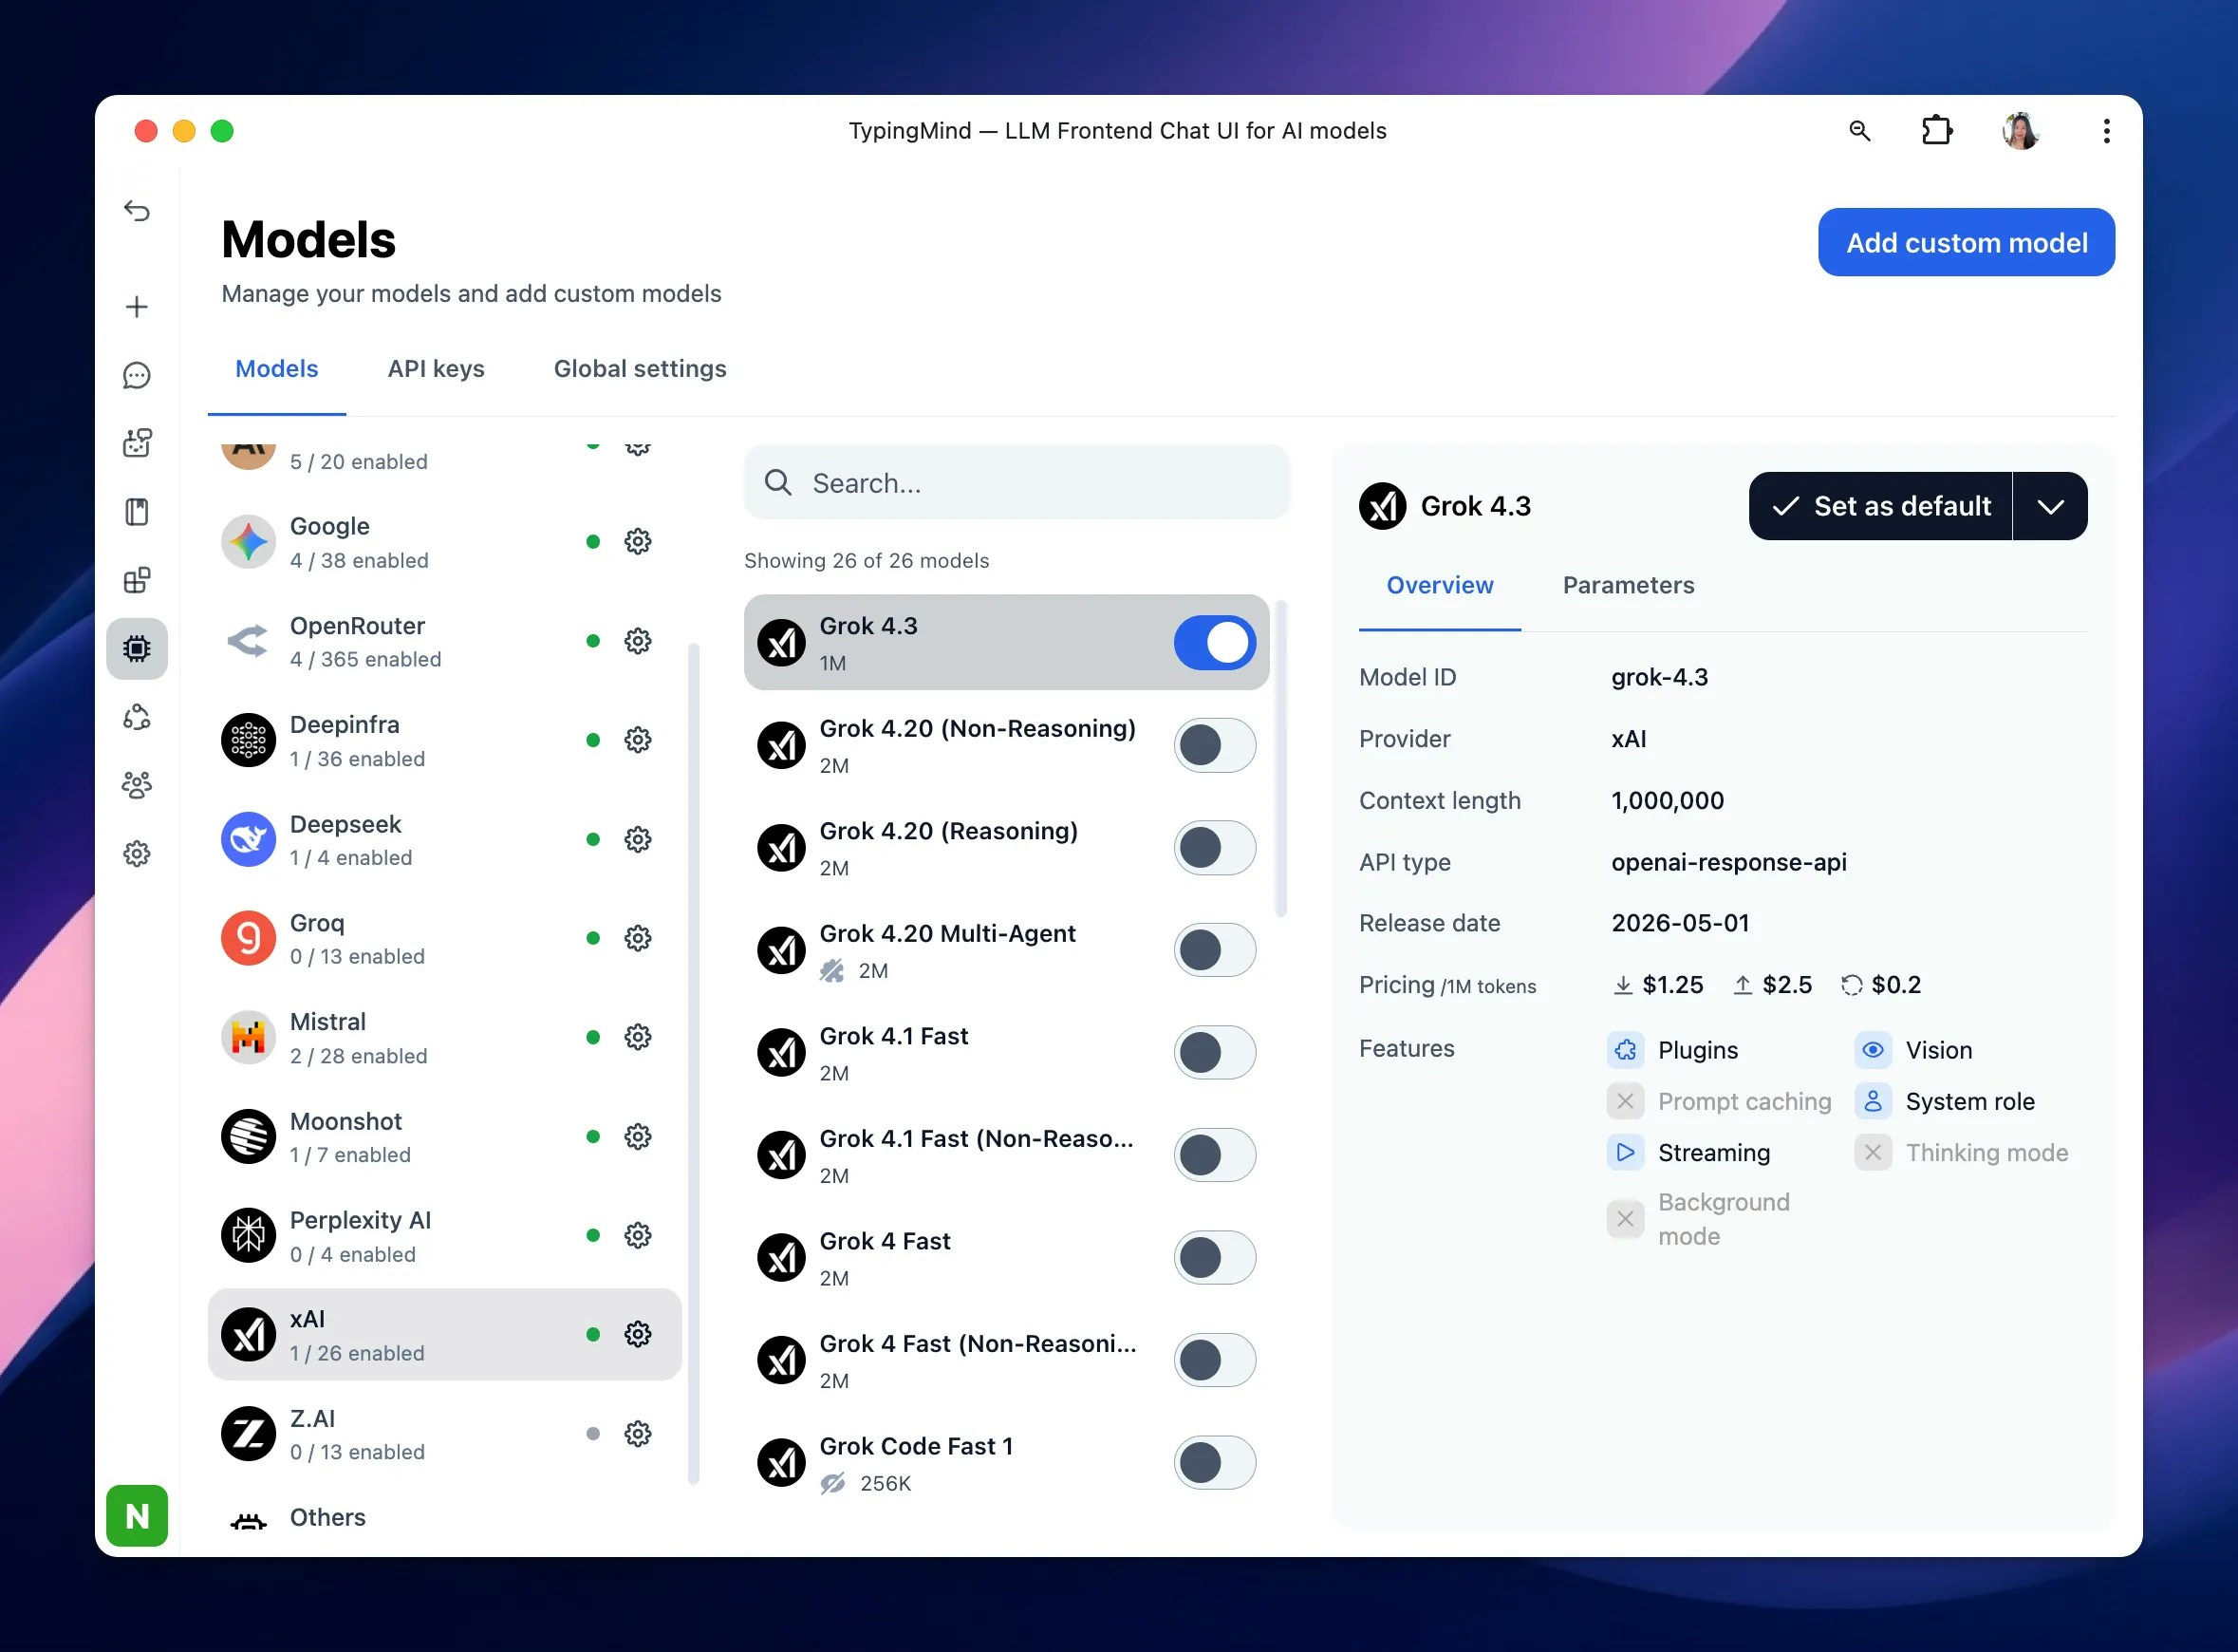
Task: Open the sidebar icon of three linked circles
Action: 137,717
